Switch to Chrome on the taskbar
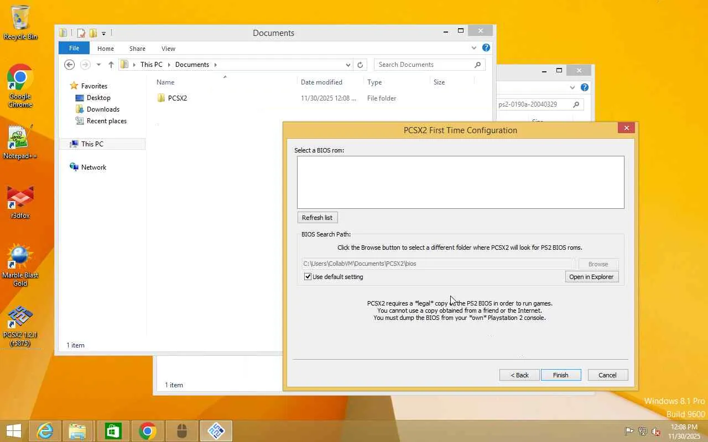This screenshot has width=708, height=442. tap(148, 431)
